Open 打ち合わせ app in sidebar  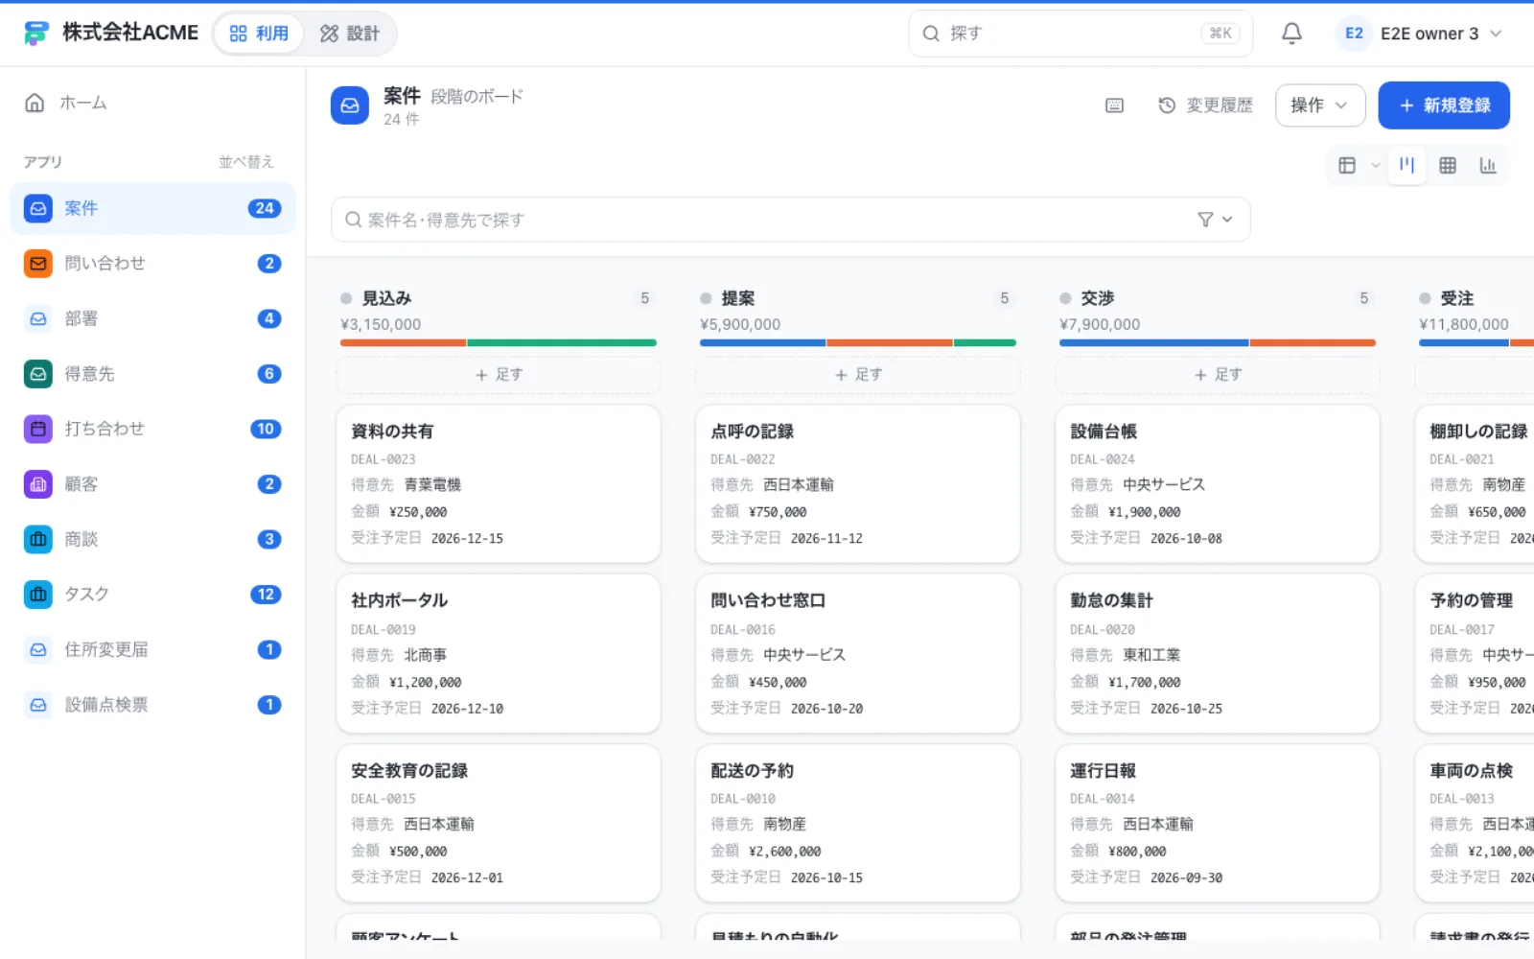[153, 429]
